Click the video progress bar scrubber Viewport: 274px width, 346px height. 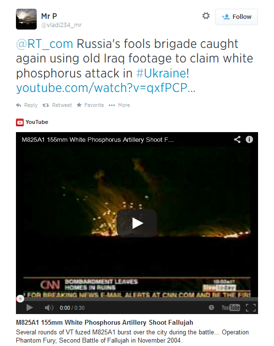pos(20,299)
